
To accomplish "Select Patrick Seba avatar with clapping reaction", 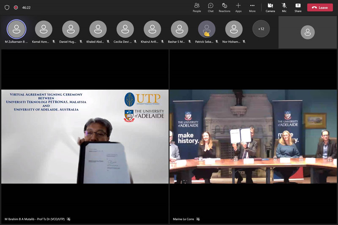I will coord(207,29).
